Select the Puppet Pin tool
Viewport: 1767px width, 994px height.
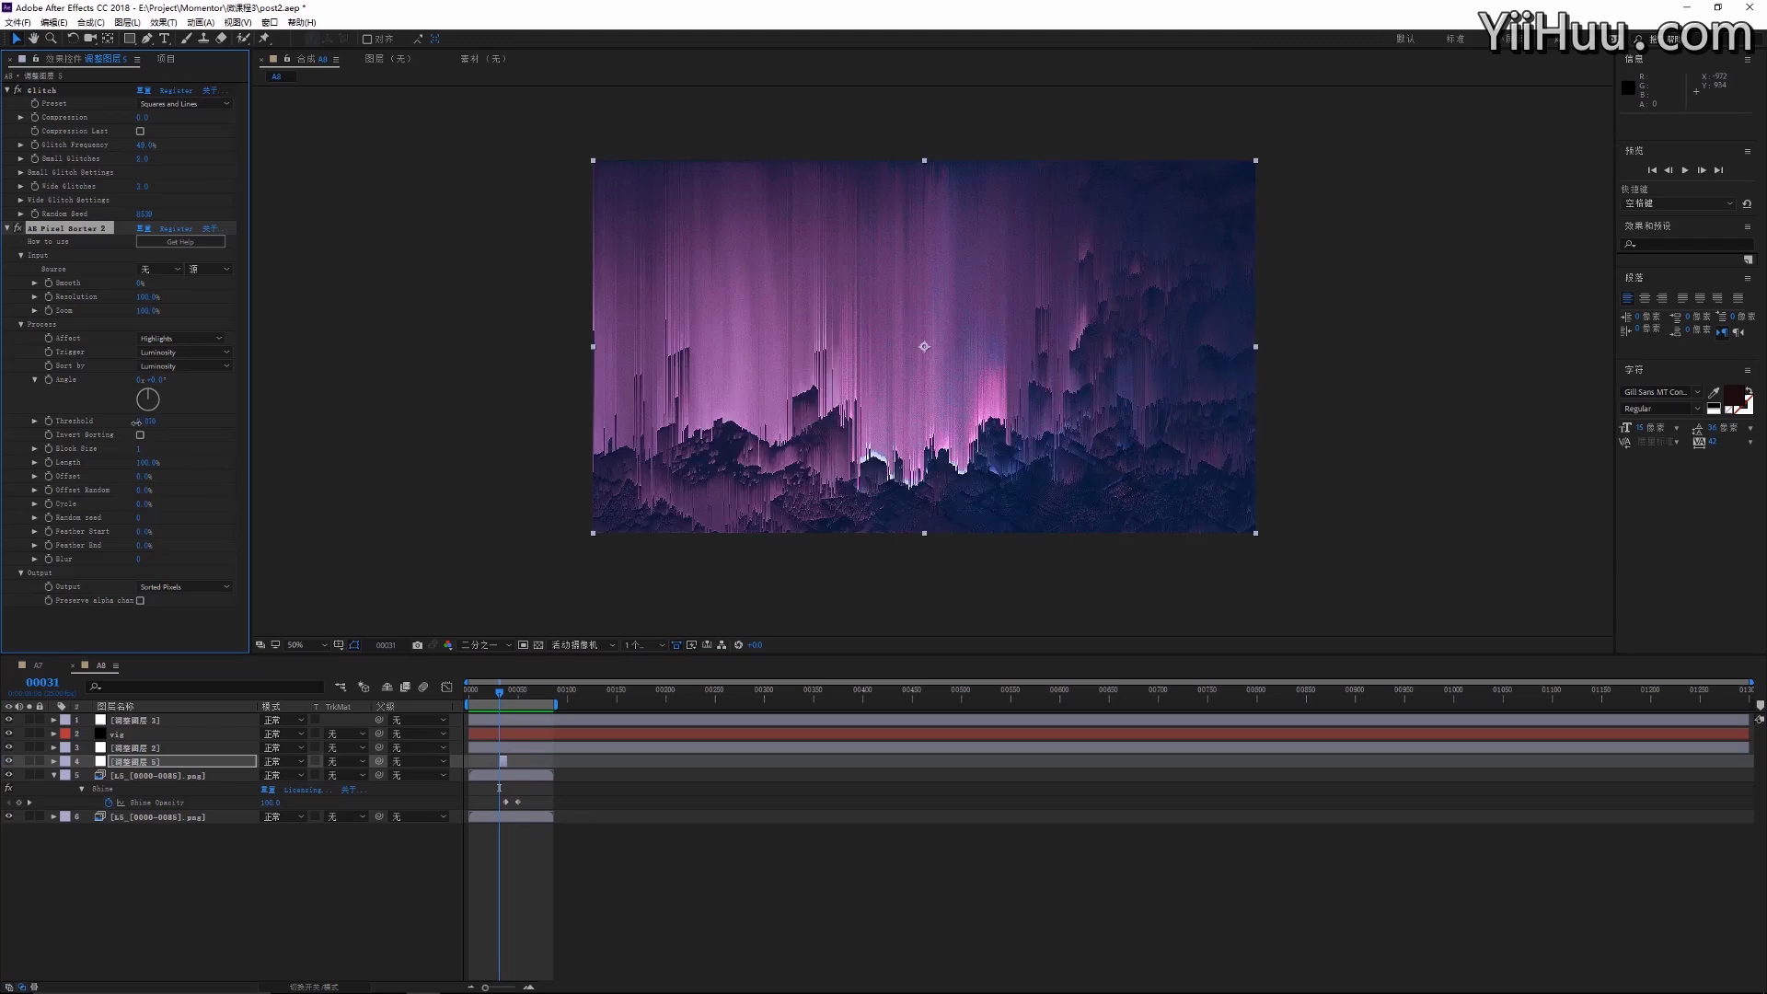(x=264, y=39)
